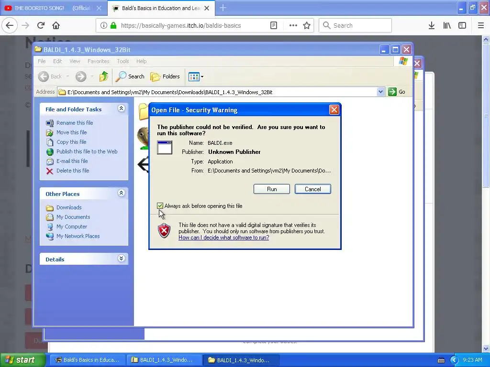Open the Edit menu in Explorer
Image resolution: width=490 pixels, height=367 pixels.
(x=57, y=61)
